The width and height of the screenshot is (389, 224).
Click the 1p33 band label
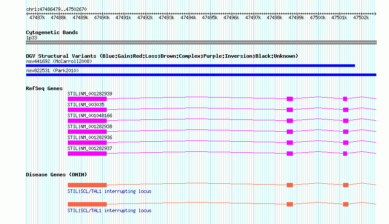pyautogui.click(x=31, y=38)
